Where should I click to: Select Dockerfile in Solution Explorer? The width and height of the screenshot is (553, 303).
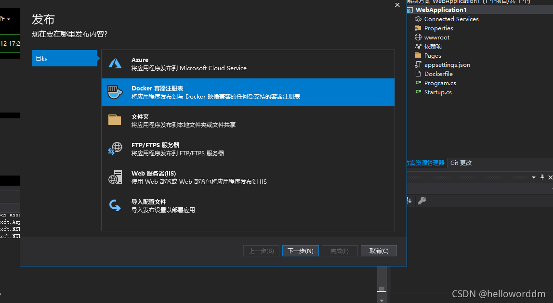438,74
